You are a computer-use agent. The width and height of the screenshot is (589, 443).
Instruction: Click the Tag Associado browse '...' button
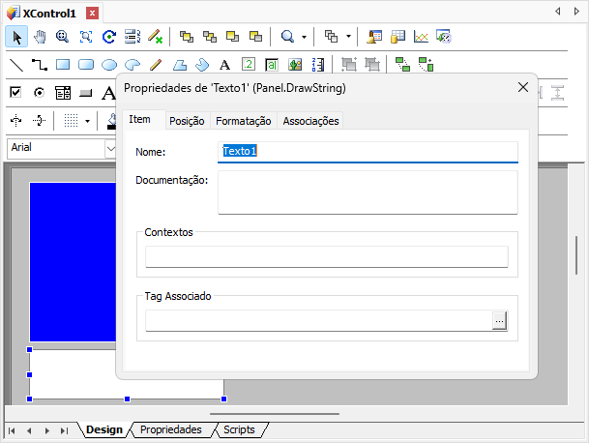tap(499, 320)
